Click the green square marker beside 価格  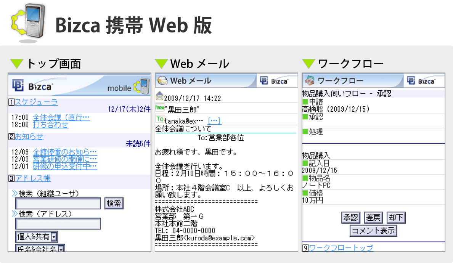pyautogui.click(x=305, y=193)
